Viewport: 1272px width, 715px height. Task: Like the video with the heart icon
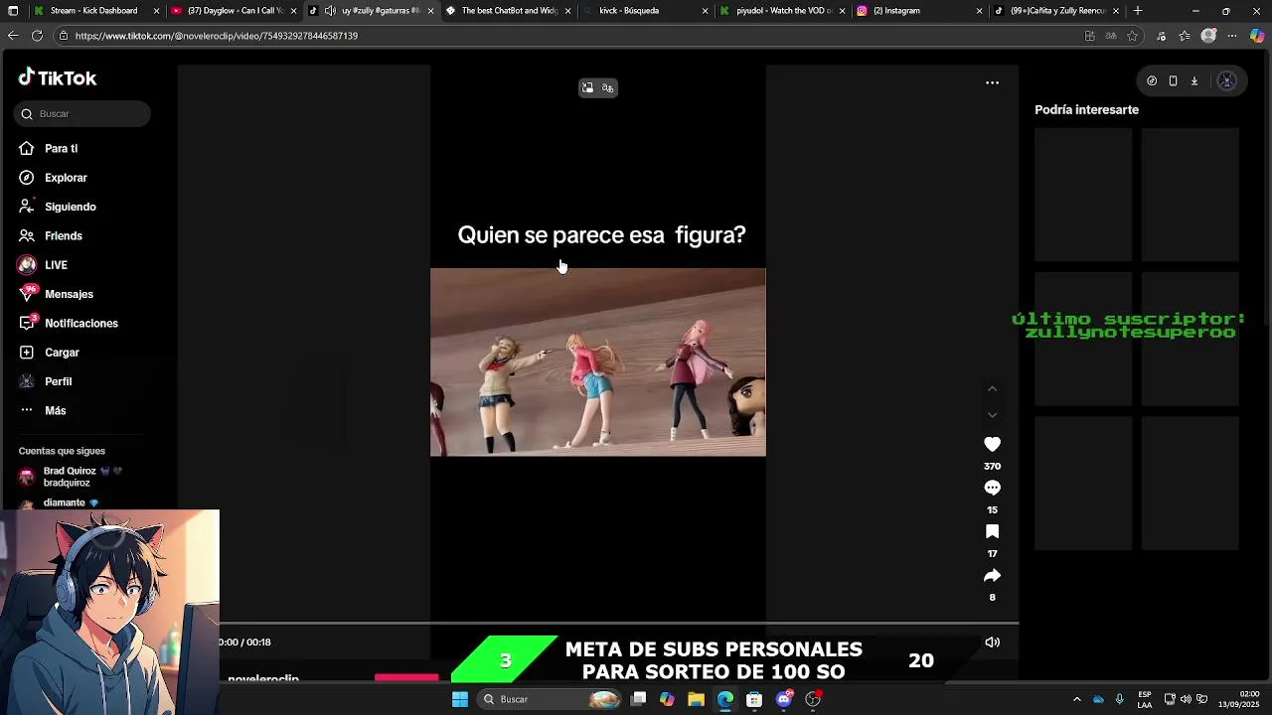click(x=992, y=444)
